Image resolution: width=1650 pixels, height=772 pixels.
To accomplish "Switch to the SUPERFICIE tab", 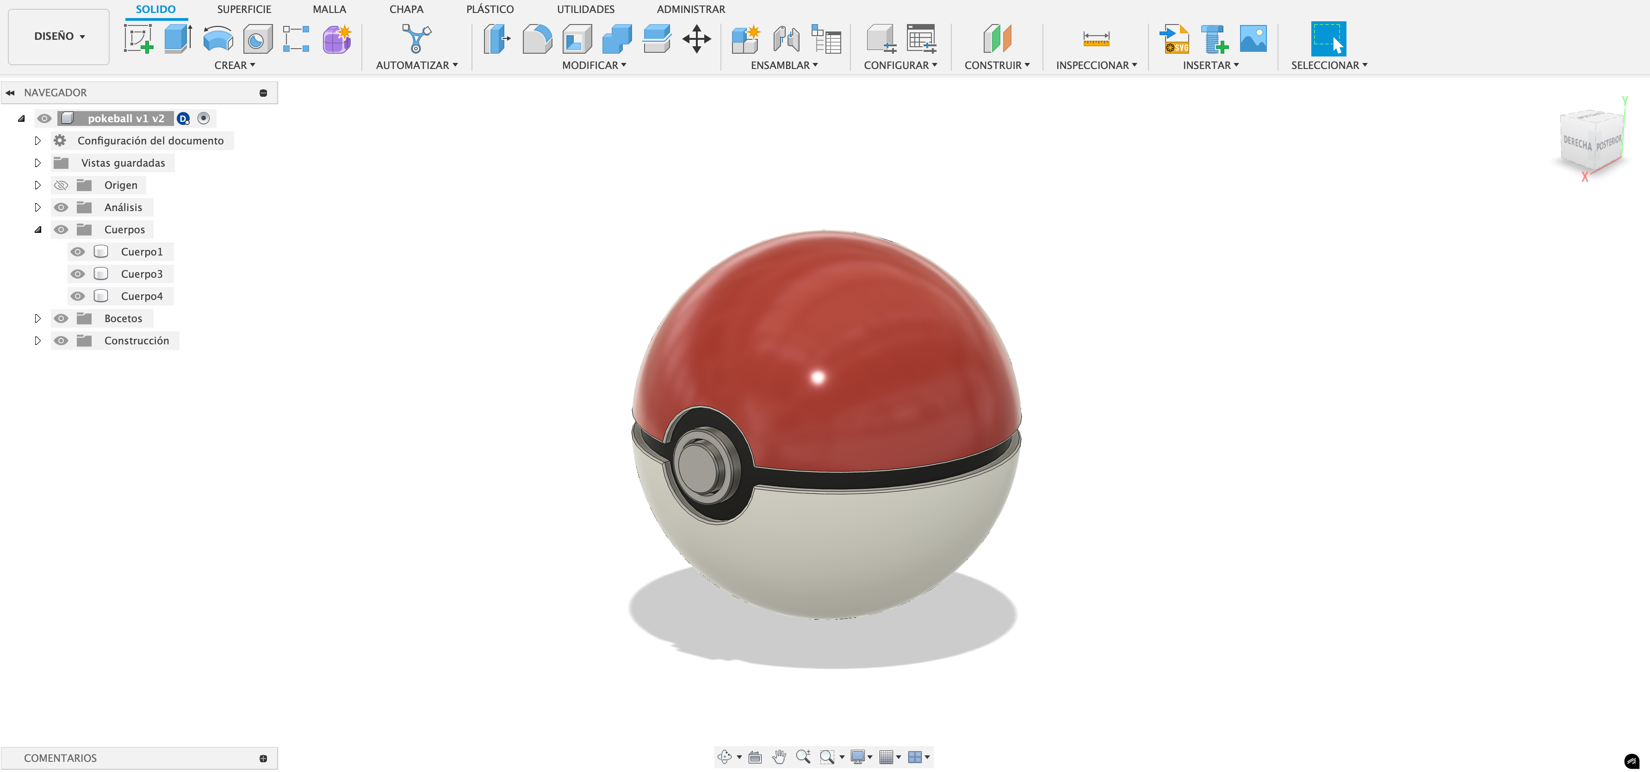I will [x=244, y=9].
